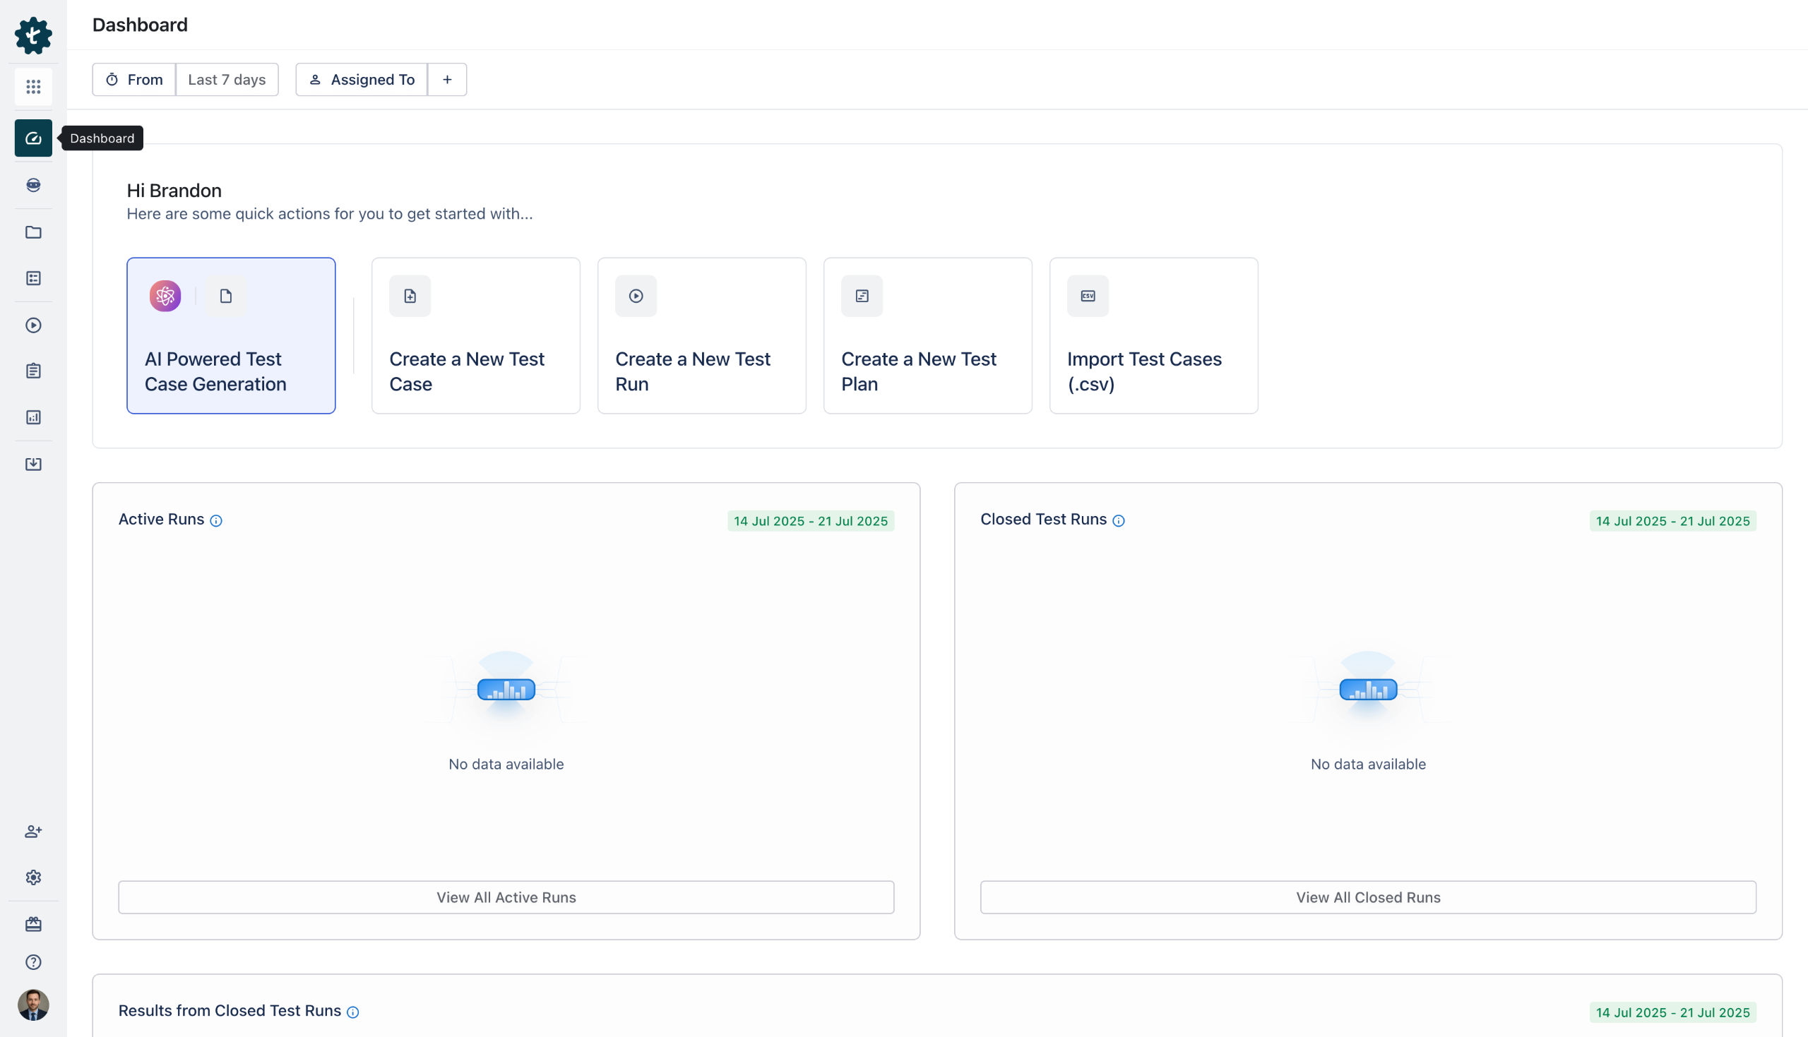The height and width of the screenshot is (1037, 1808).
Task: Click the plus button to add filter
Action: [x=447, y=80]
